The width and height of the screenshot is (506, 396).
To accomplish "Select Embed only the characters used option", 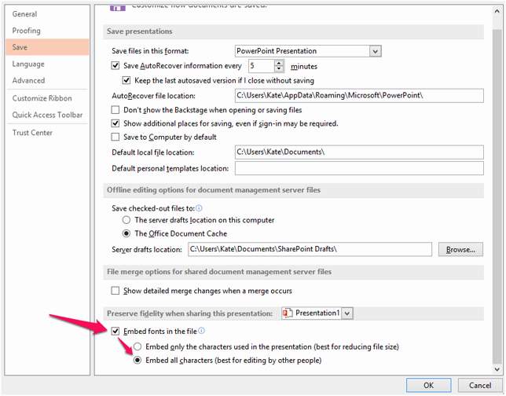I will click(x=137, y=347).
